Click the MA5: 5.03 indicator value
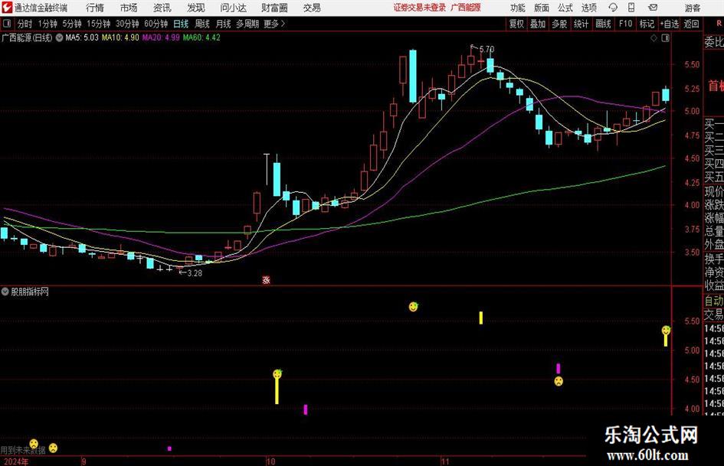724x466 pixels. click(x=82, y=37)
